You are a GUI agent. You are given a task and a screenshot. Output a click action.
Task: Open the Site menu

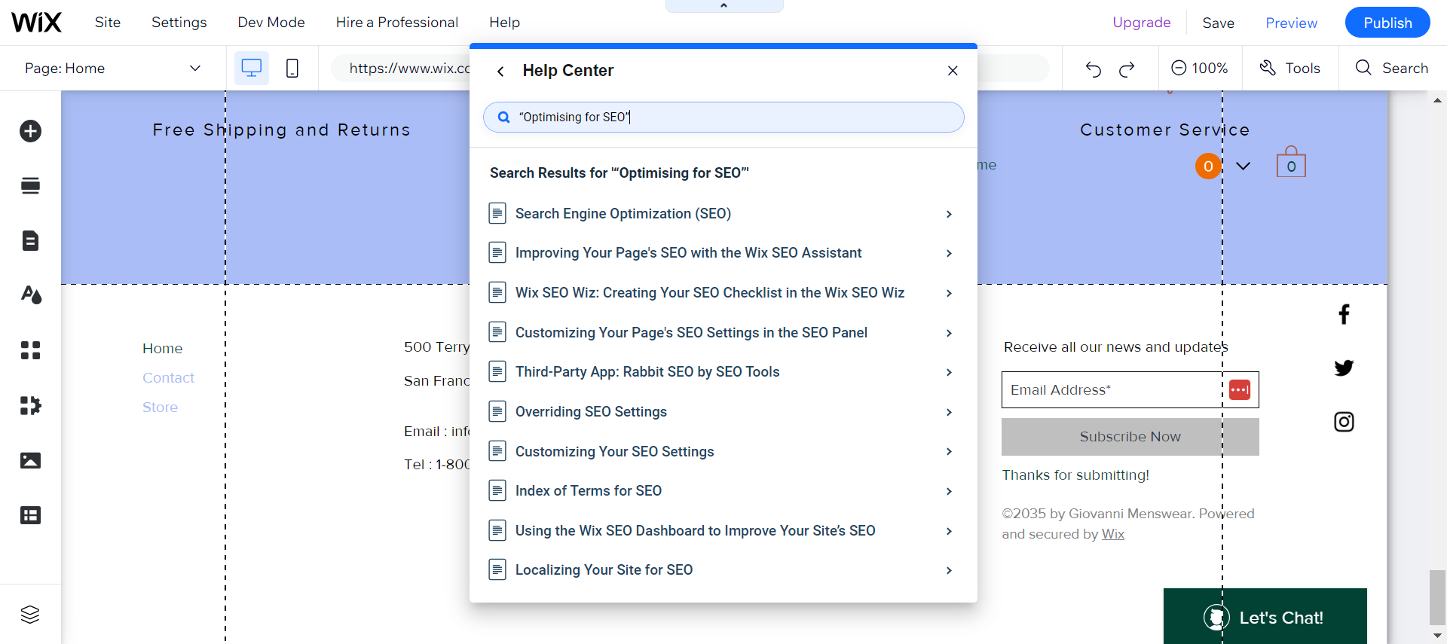coord(108,23)
